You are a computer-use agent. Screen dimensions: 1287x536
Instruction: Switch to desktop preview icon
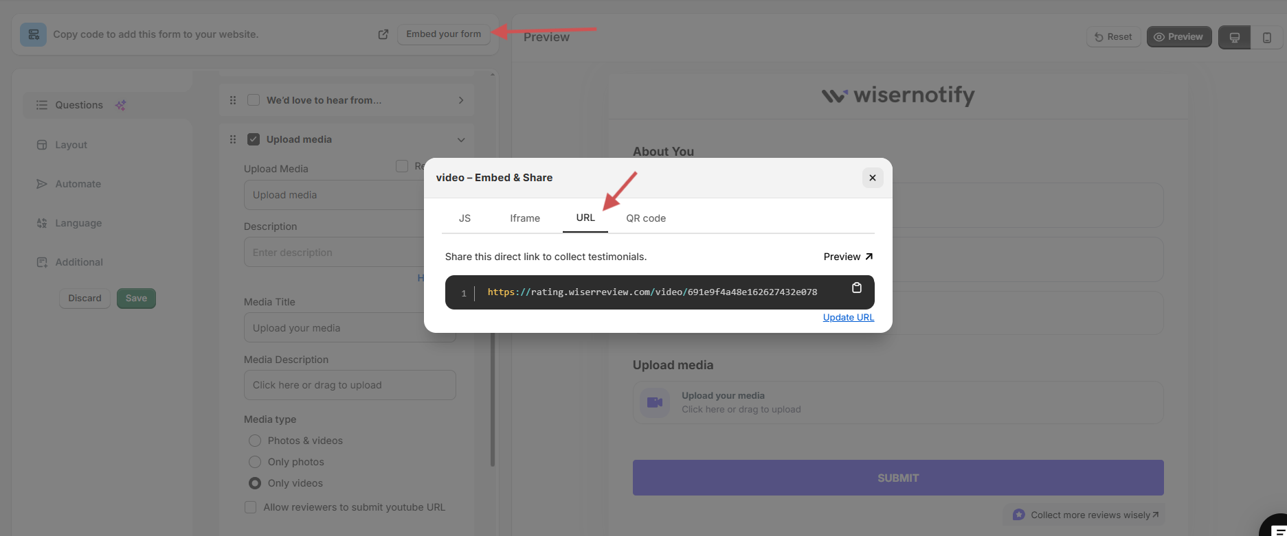point(1234,37)
